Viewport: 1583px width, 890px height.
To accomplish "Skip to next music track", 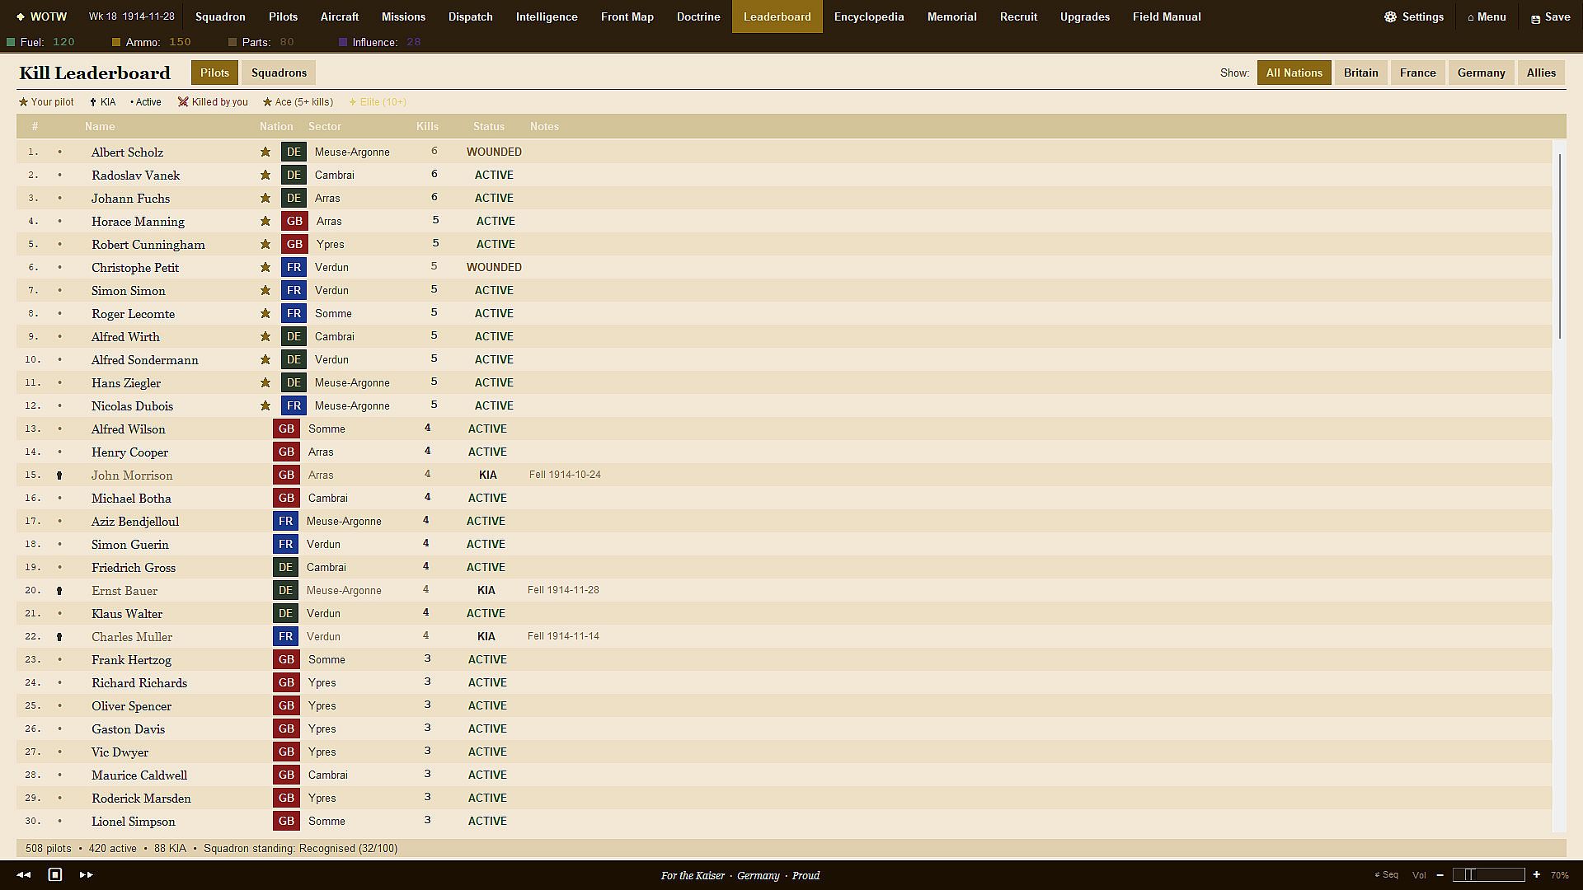I will [x=86, y=874].
